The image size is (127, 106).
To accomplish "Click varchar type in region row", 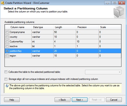I will pos(43,56).
